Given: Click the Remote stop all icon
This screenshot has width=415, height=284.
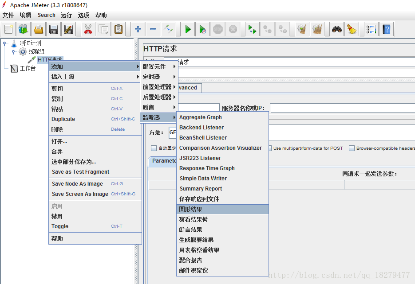Looking at the screenshot, I should click(x=267, y=29).
